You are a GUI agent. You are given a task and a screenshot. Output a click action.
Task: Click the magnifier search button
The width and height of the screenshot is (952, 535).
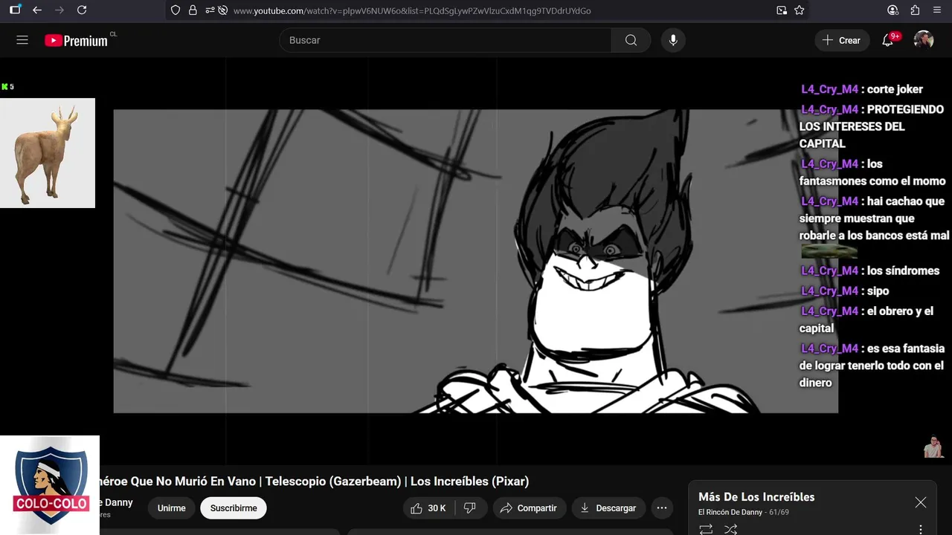[x=631, y=40]
